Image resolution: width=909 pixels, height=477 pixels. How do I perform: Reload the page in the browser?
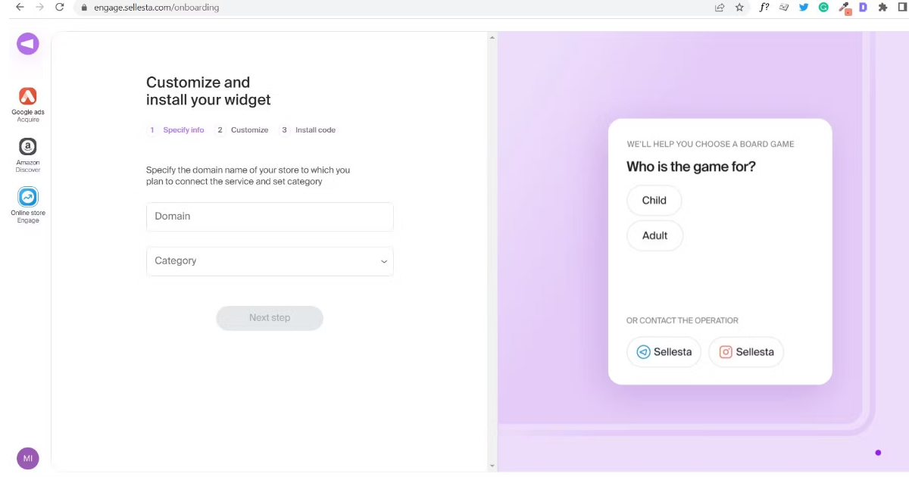pyautogui.click(x=60, y=8)
